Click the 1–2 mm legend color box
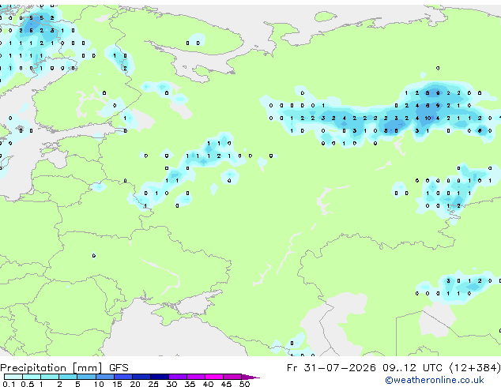The image size is (501, 387). [x=50, y=377]
